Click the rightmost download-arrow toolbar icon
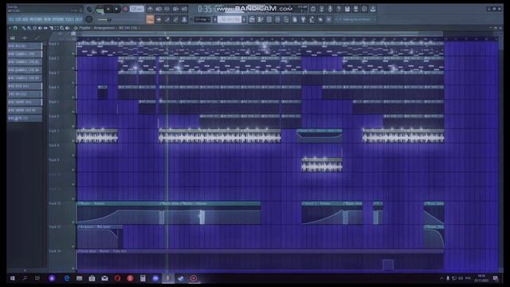Image resolution: width=510 pixels, height=287 pixels. (x=373, y=9)
